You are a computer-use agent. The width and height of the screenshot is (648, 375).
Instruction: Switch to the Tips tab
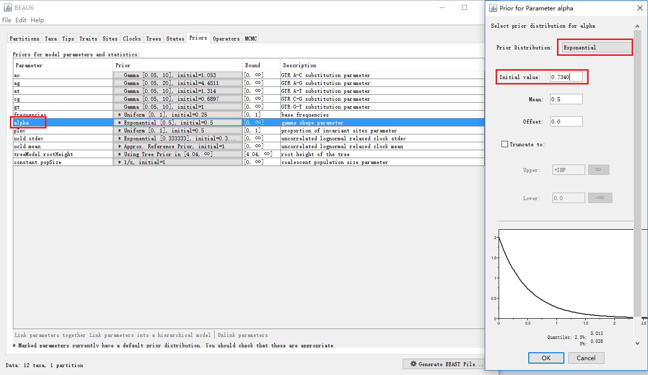click(x=68, y=39)
